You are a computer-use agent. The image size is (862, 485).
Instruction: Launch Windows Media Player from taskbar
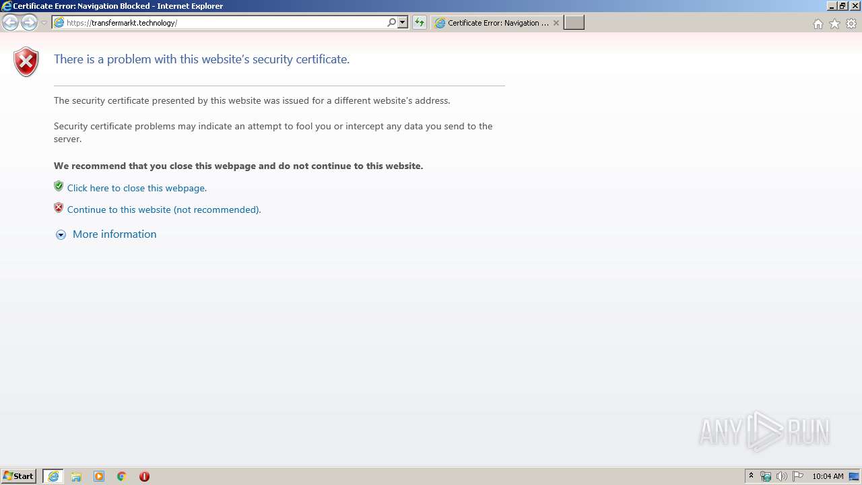coord(99,476)
